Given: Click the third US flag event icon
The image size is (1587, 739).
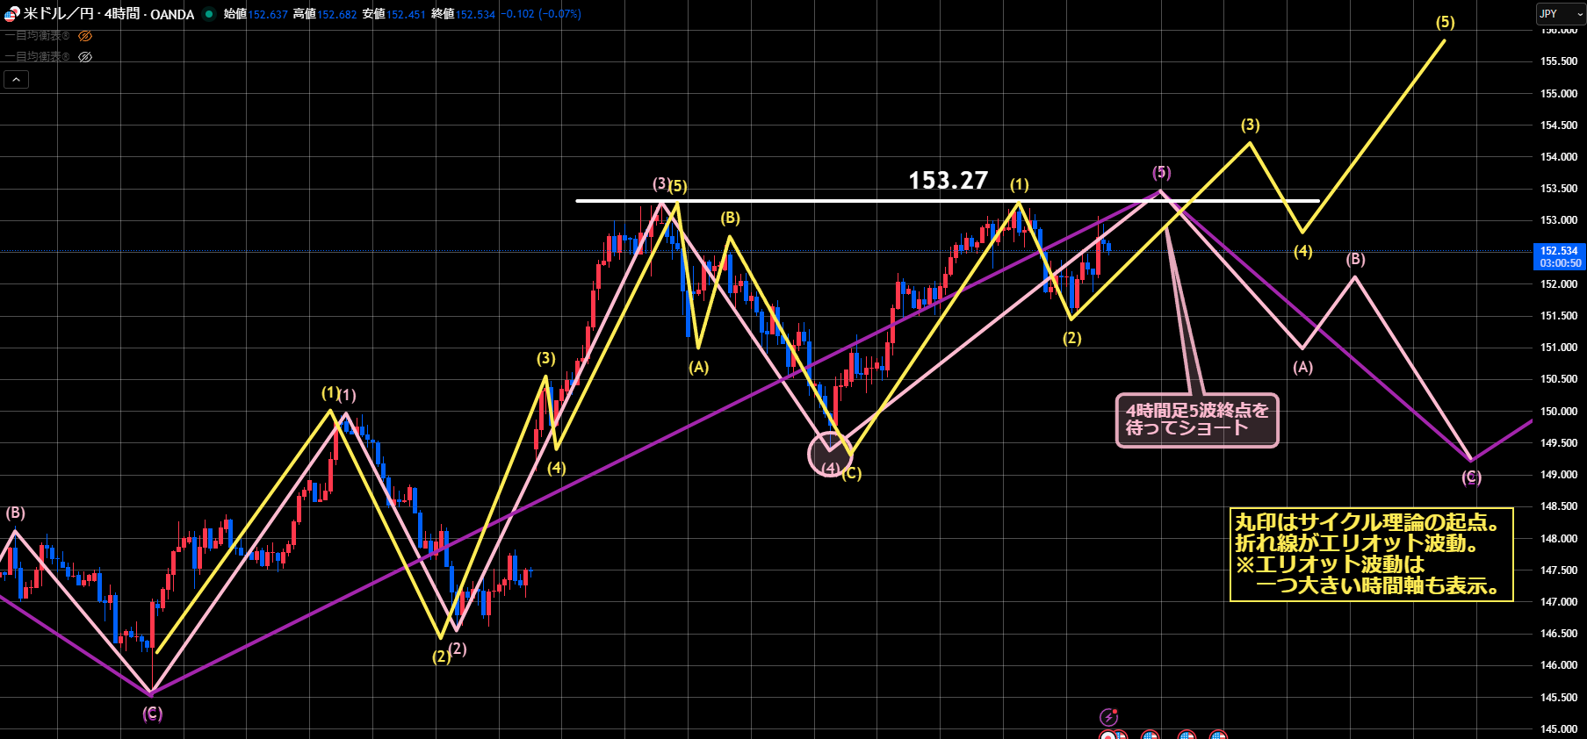Looking at the screenshot, I should (1186, 735).
